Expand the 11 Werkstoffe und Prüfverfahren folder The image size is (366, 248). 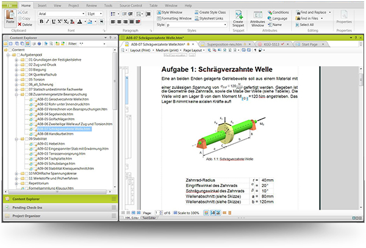(x=16, y=179)
